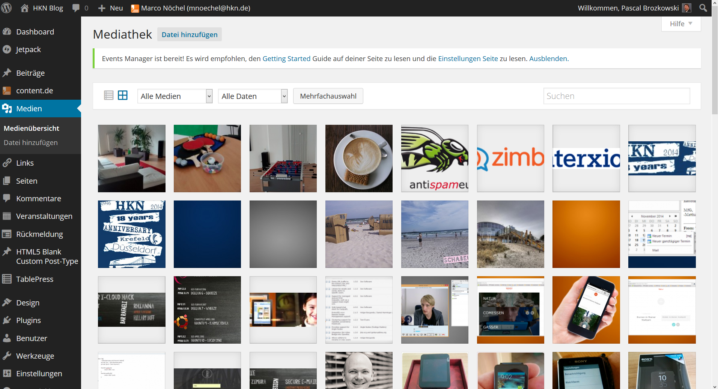Open the Alle Medien filter dropdown
The height and width of the screenshot is (389, 718).
[x=175, y=96]
